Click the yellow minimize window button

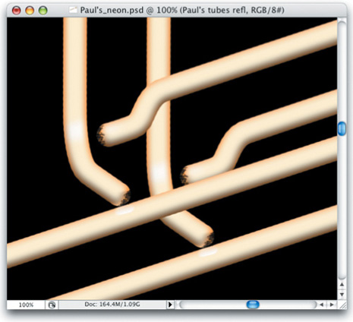pyautogui.click(x=30, y=11)
